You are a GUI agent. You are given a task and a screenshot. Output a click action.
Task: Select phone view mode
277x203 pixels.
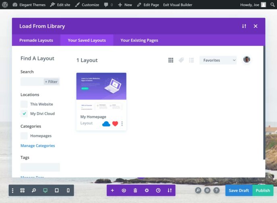tap(68, 191)
